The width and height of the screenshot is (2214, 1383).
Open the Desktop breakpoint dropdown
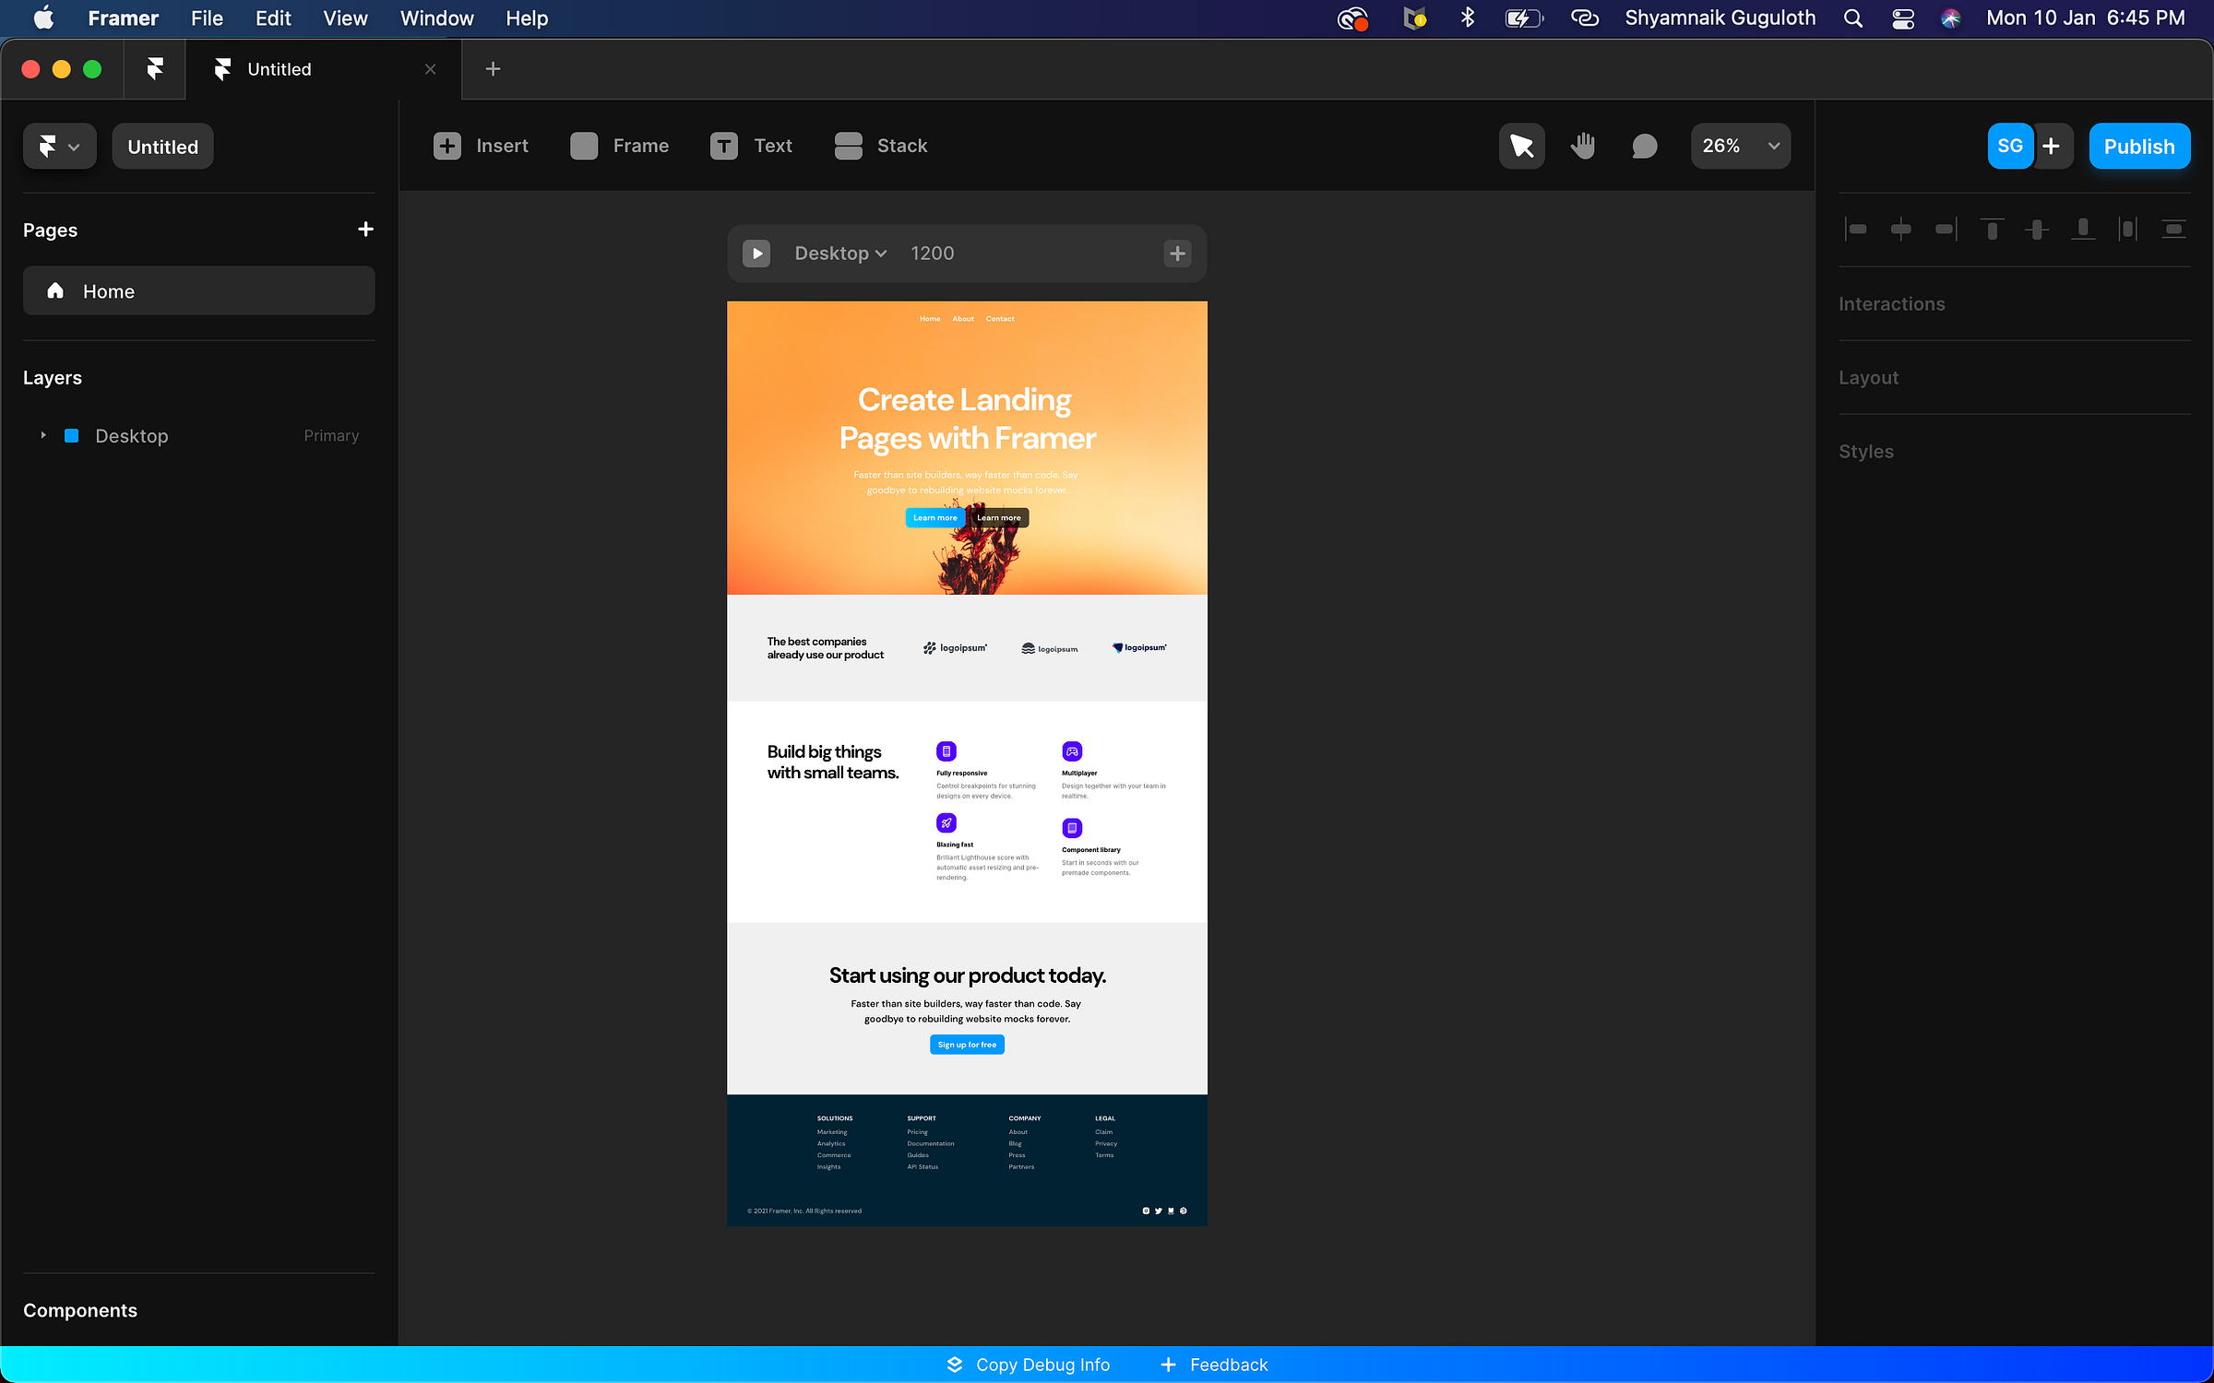[839, 254]
